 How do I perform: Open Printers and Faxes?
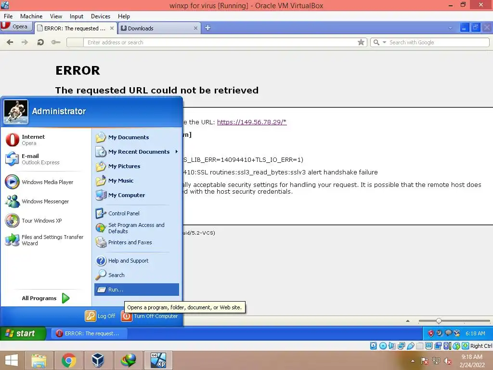(136, 242)
